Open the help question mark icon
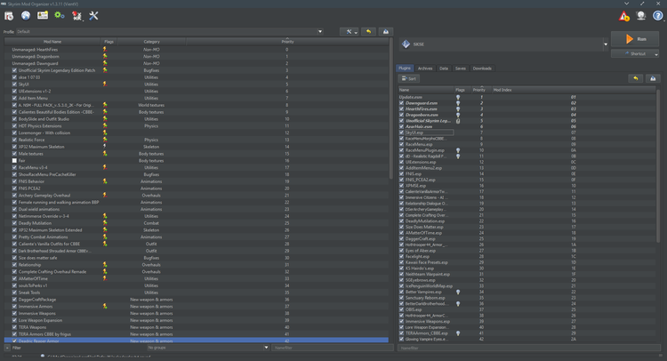 [x=657, y=16]
